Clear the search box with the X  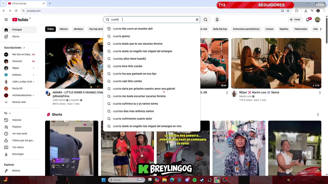[x=197, y=19]
